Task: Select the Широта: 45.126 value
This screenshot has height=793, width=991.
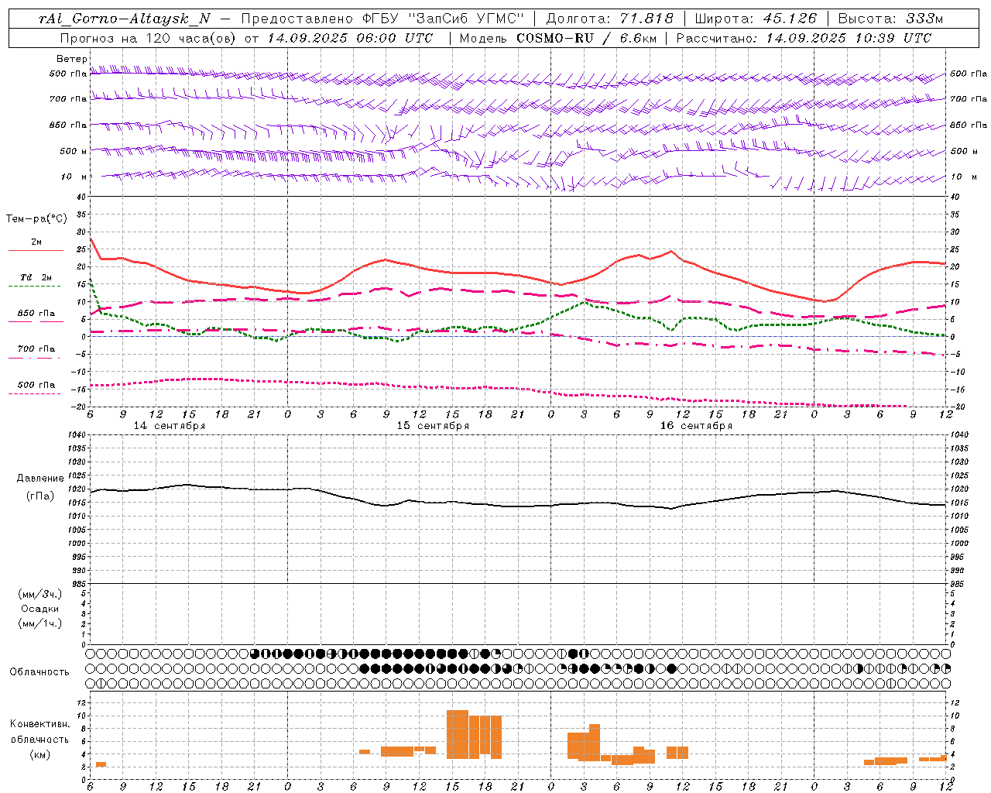Action: point(756,19)
